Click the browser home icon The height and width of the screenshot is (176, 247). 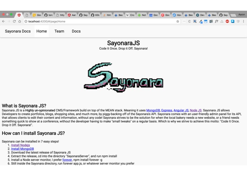pyautogui.click(x=20, y=21)
